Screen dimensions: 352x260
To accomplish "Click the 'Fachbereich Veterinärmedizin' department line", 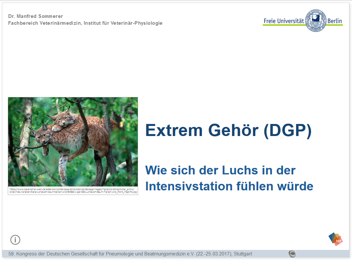I will tap(85, 23).
